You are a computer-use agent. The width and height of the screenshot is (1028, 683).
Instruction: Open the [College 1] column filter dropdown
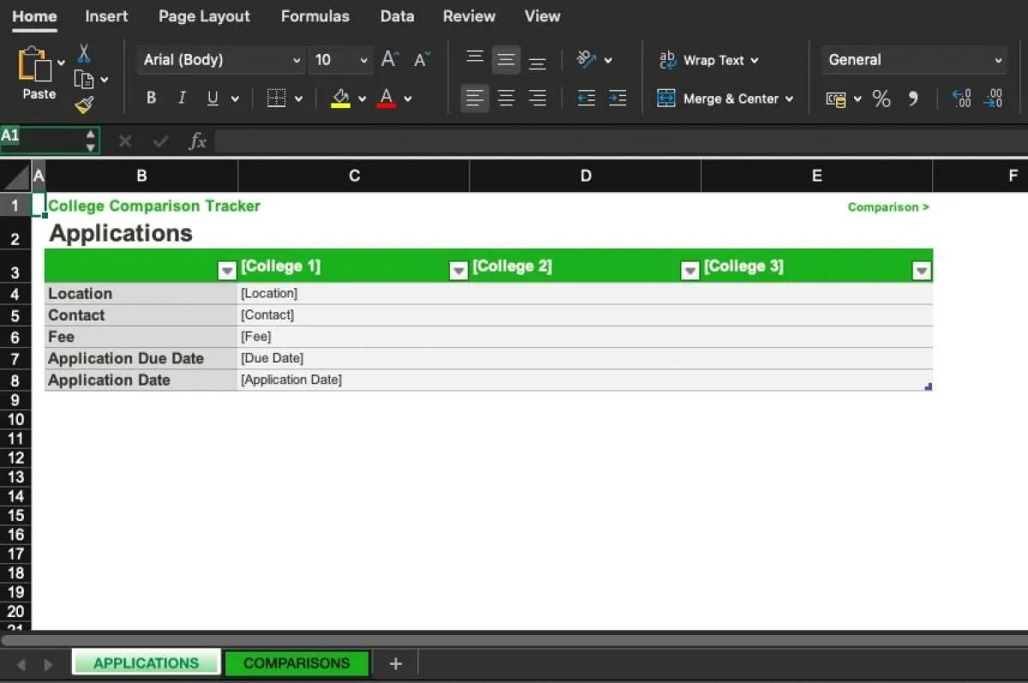[x=458, y=271]
